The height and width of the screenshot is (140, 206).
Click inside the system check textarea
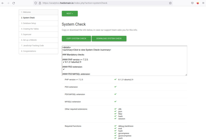(124, 61)
